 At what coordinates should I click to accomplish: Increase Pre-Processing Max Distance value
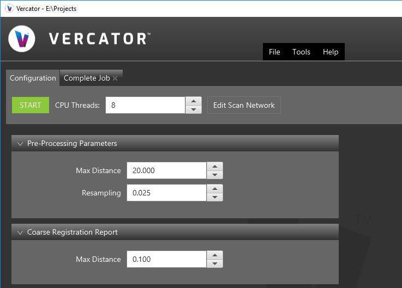pyautogui.click(x=215, y=167)
